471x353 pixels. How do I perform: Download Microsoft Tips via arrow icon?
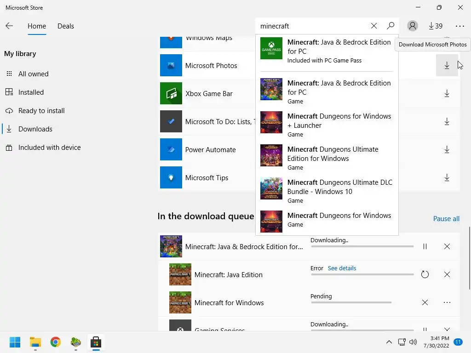tap(447, 177)
